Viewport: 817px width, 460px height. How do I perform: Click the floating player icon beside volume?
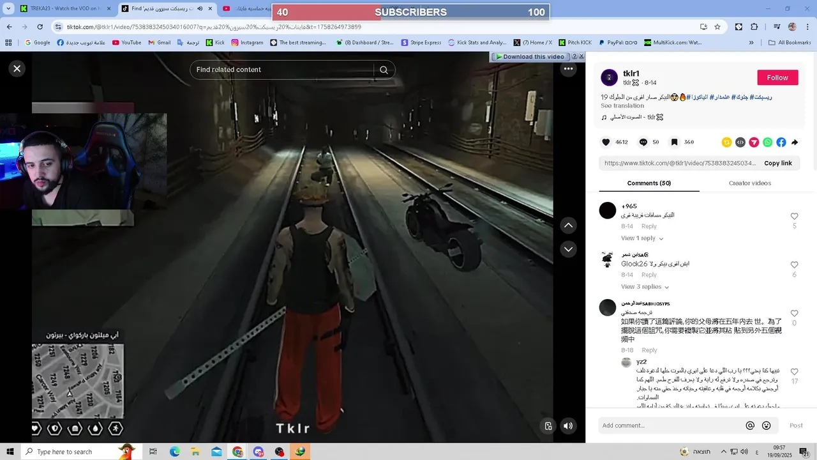coord(548,426)
